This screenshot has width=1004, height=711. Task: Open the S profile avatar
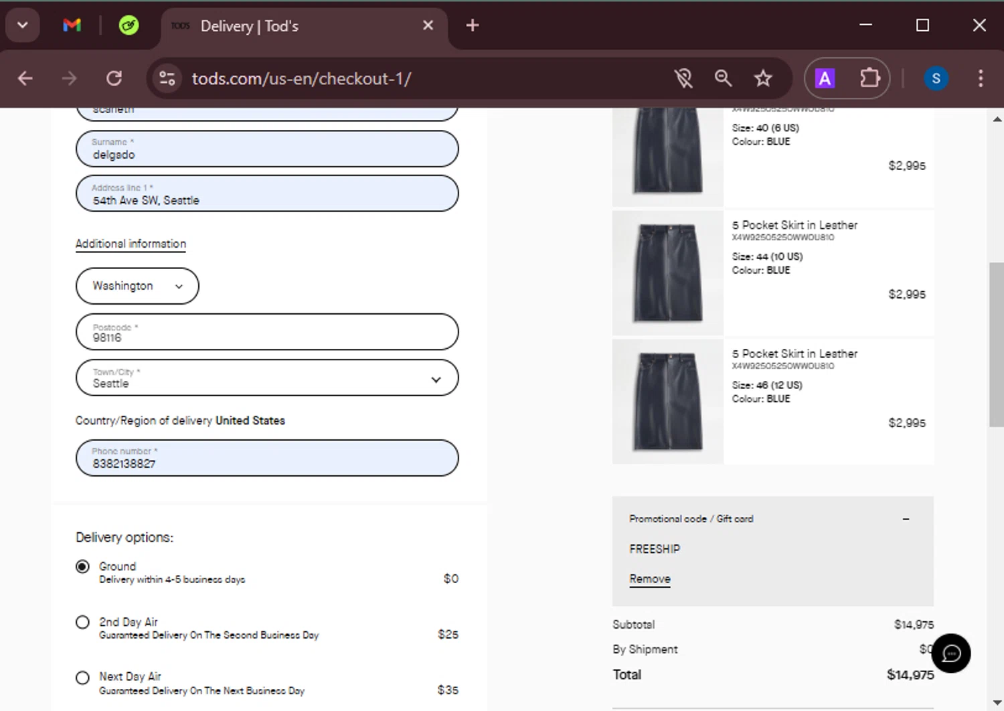click(x=936, y=78)
